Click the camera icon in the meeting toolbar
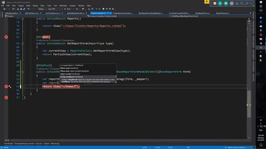This screenshot has width=266, height=149. tap(232, 3)
